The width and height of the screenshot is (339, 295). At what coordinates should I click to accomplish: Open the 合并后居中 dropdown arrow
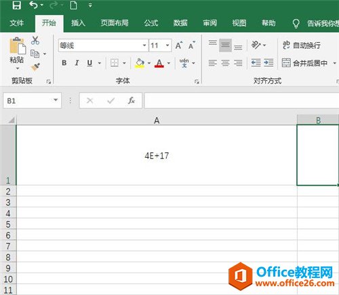click(x=335, y=63)
